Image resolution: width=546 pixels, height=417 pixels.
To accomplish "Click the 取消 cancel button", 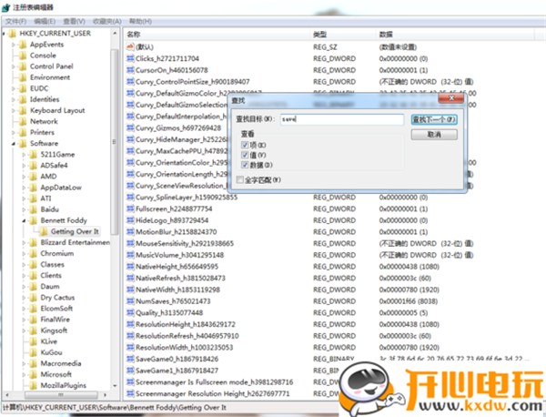I will pyautogui.click(x=434, y=135).
